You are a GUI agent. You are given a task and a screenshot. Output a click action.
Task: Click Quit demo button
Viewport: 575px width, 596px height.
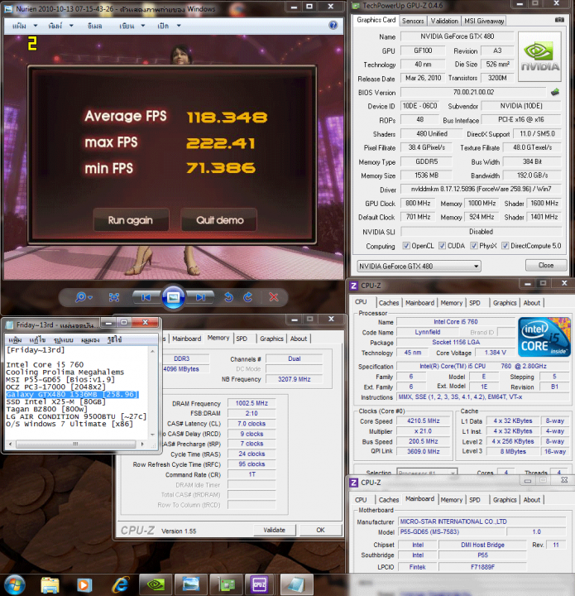point(219,220)
